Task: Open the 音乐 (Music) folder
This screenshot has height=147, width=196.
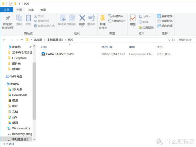Action: pyautogui.click(x=13, y=117)
